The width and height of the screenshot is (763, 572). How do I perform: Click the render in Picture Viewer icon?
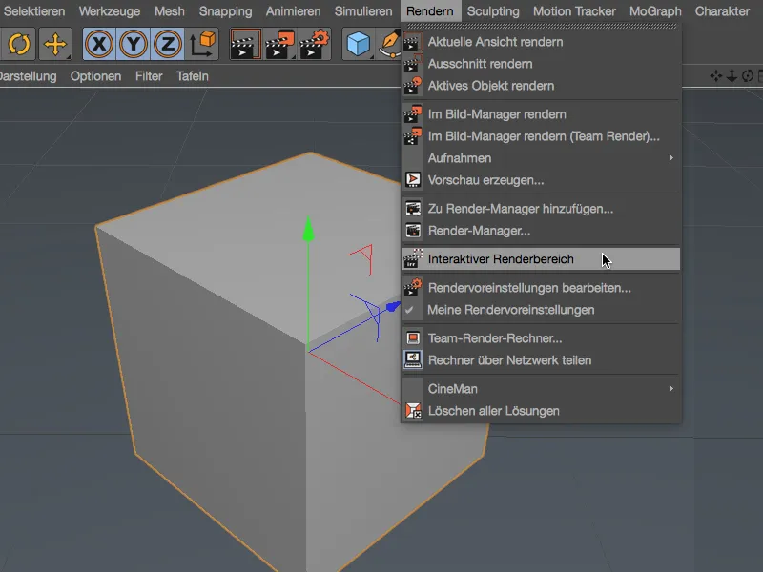point(279,44)
